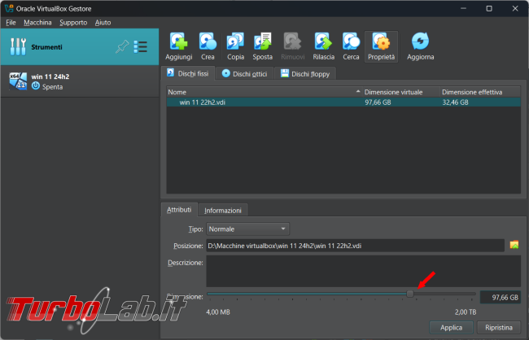This screenshot has height=340, width=529.
Task: Click the Ripristina button
Action: tap(499, 327)
